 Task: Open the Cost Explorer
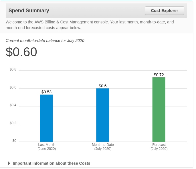tap(165, 11)
